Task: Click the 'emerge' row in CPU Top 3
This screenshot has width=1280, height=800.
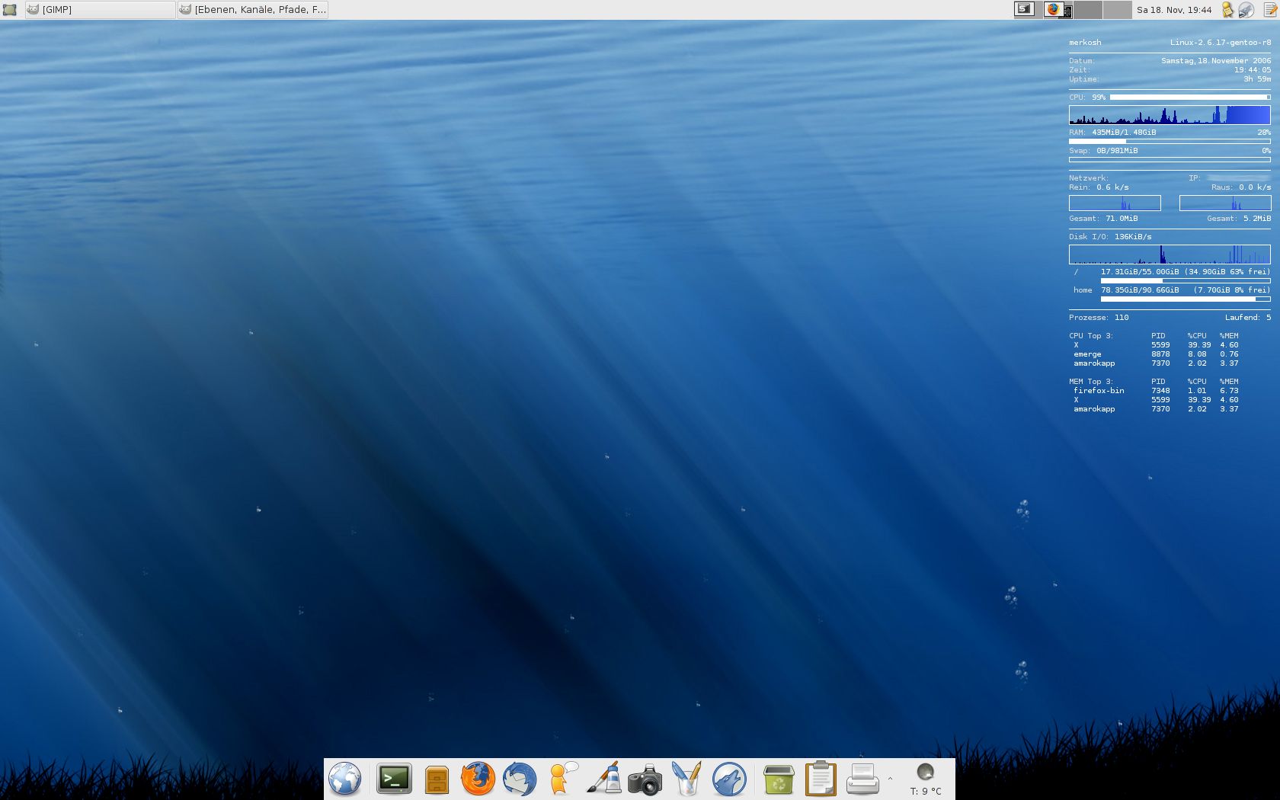Action: coord(1156,354)
